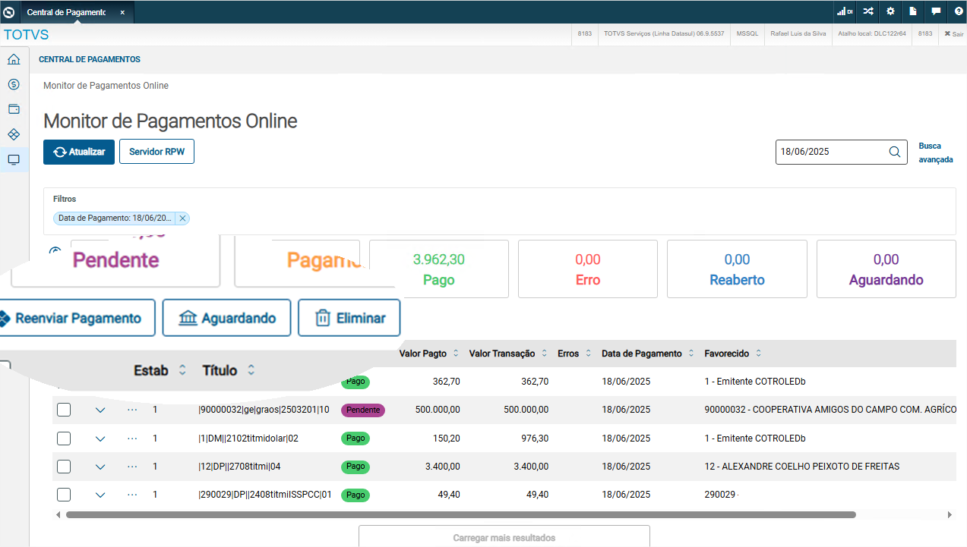Tick the checkbox for row 90000032 ge graos
The height and width of the screenshot is (547, 967).
[x=64, y=410]
